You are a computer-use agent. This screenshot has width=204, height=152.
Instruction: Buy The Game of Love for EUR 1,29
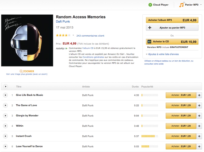point(181,105)
